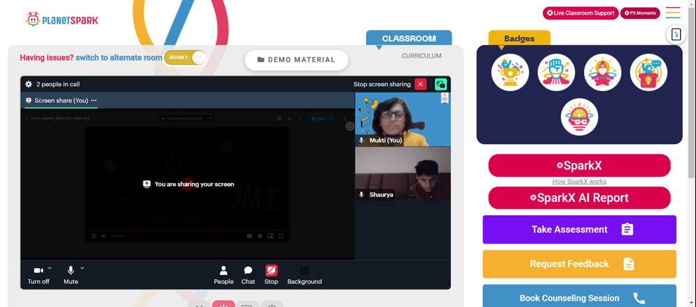The image size is (696, 307).
Task: Open the 'How SparkX works' link
Action: click(x=579, y=181)
